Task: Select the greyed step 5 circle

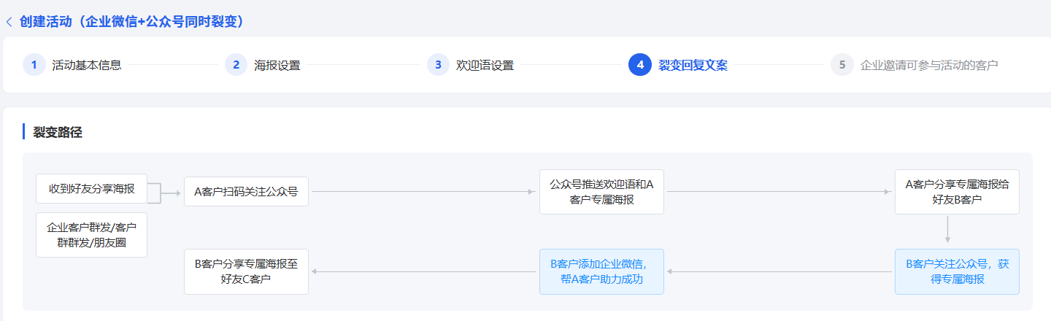Action: 842,64
